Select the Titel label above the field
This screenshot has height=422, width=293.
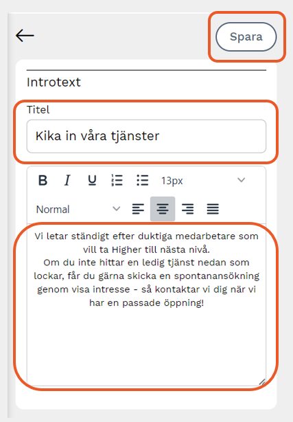38,110
